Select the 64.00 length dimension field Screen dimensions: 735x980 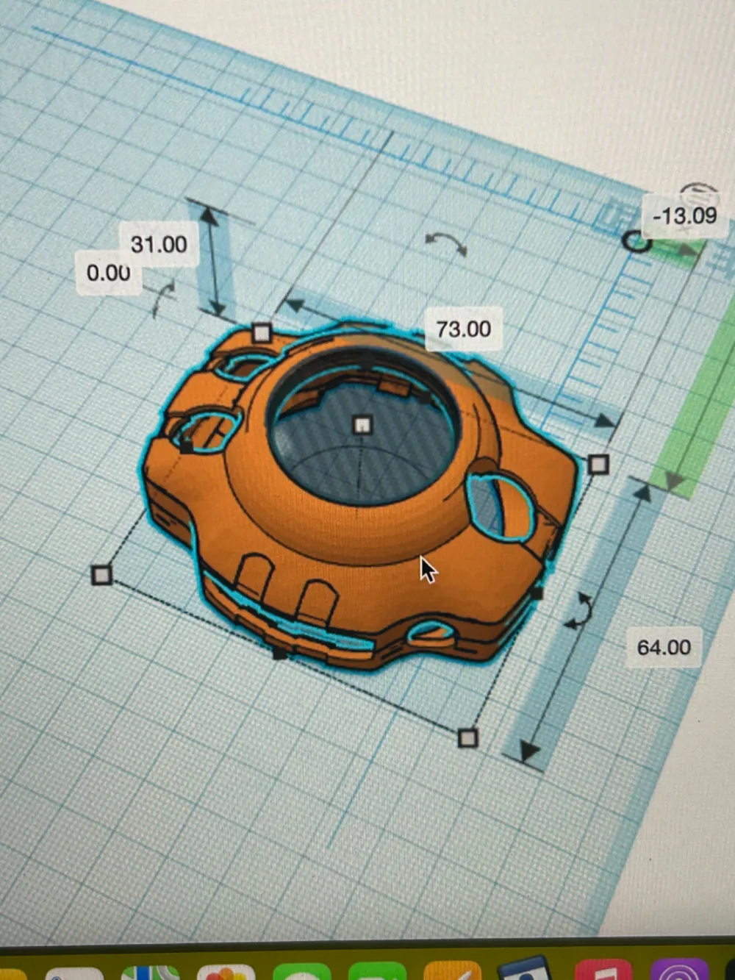click(x=664, y=648)
